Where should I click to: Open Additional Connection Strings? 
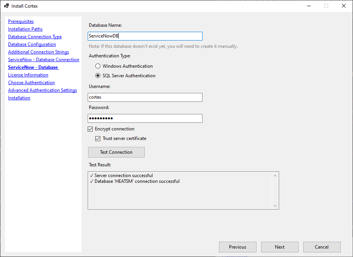[38, 52]
